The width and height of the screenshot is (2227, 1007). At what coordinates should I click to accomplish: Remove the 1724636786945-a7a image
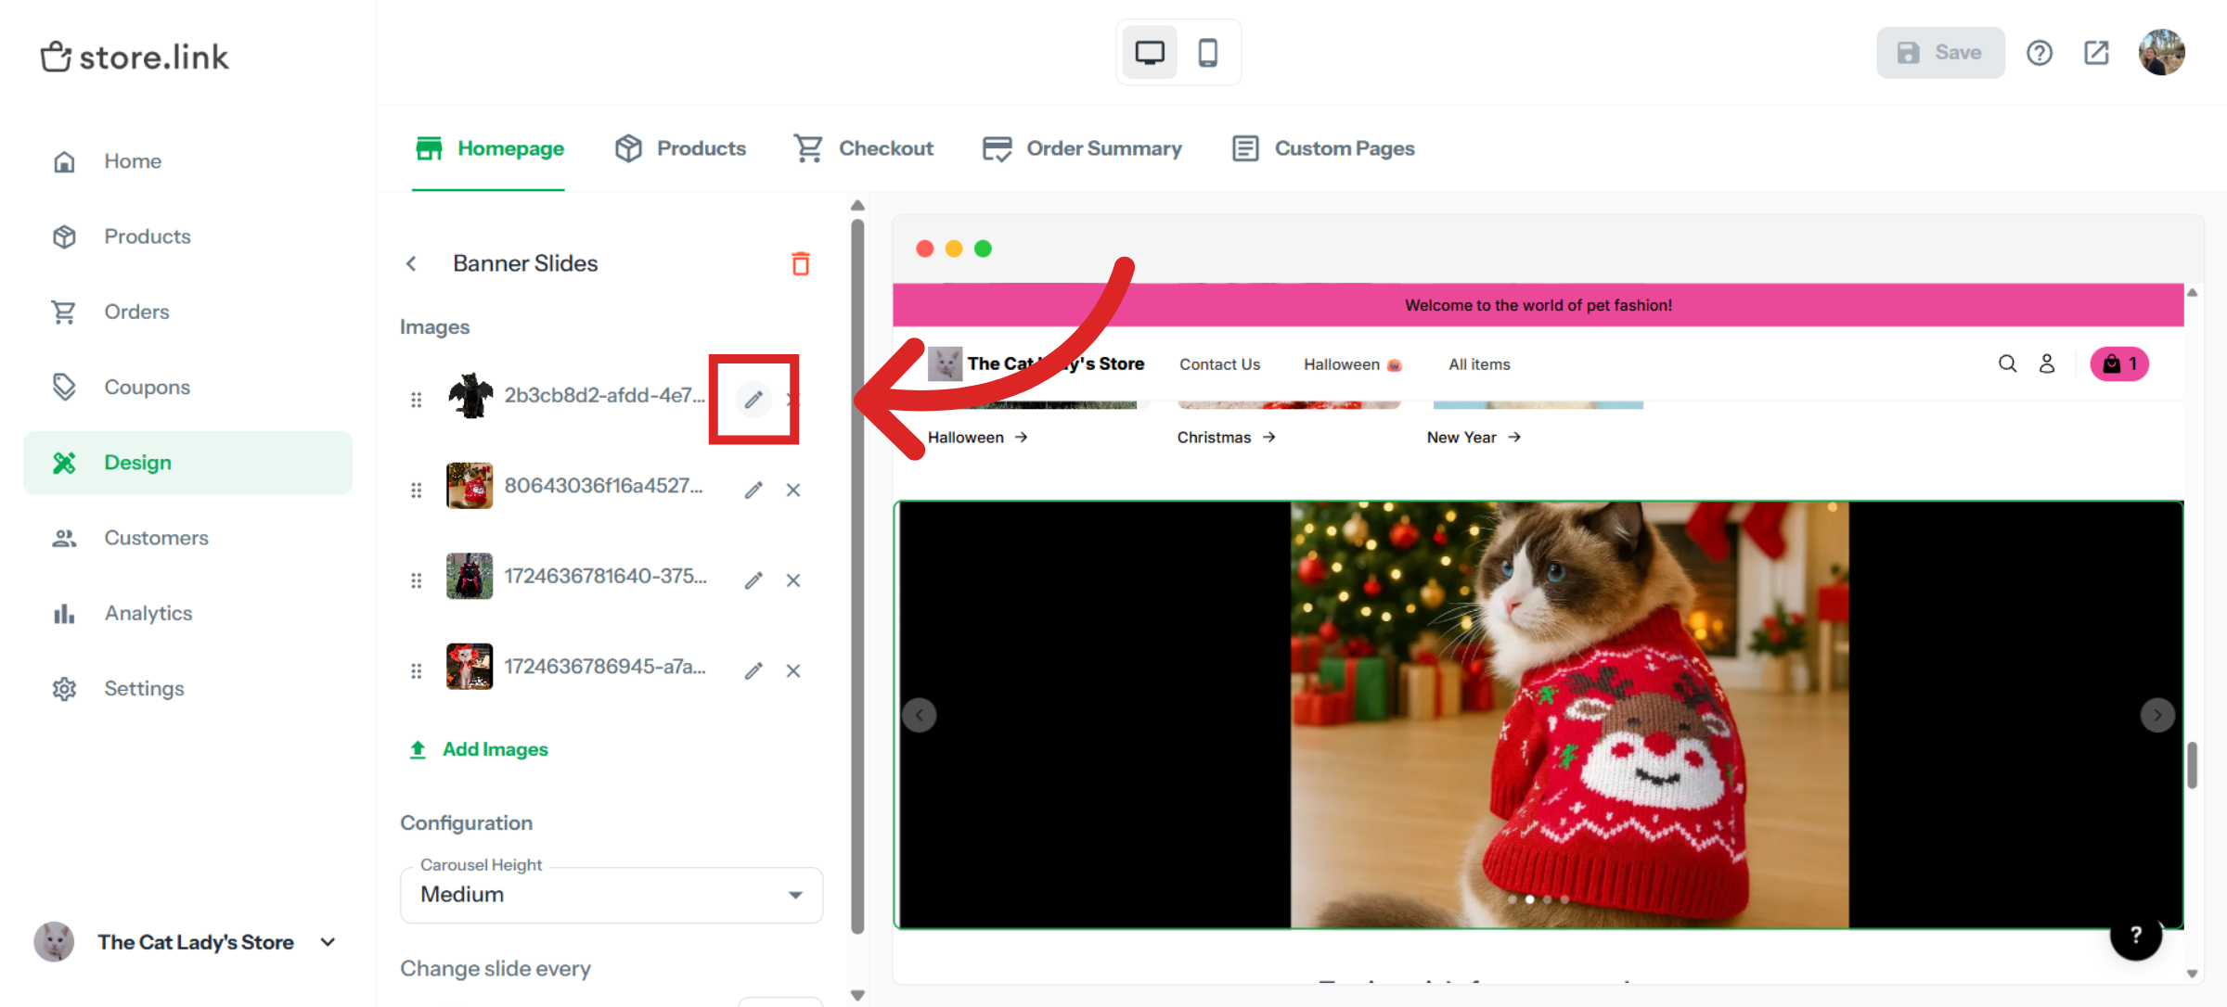pos(793,670)
